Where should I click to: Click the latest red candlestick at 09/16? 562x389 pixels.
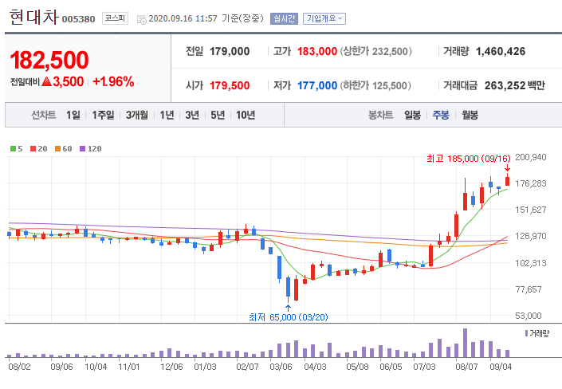[x=507, y=181]
